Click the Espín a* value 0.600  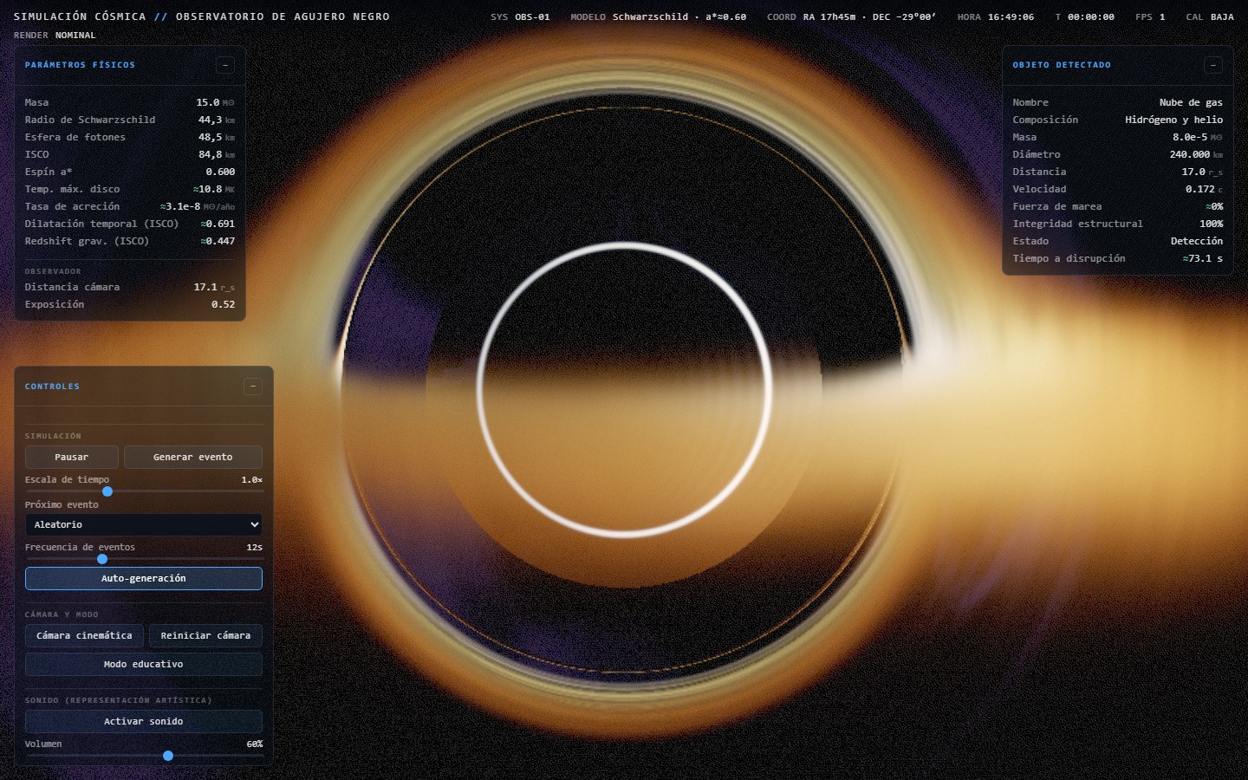220,172
